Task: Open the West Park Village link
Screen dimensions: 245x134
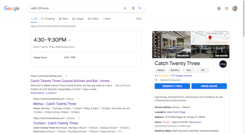Action: point(176,112)
